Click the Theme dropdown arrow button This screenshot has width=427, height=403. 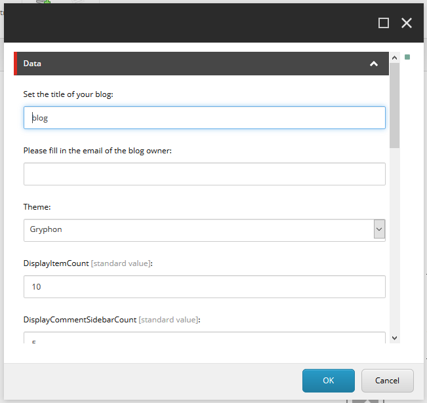pos(379,230)
